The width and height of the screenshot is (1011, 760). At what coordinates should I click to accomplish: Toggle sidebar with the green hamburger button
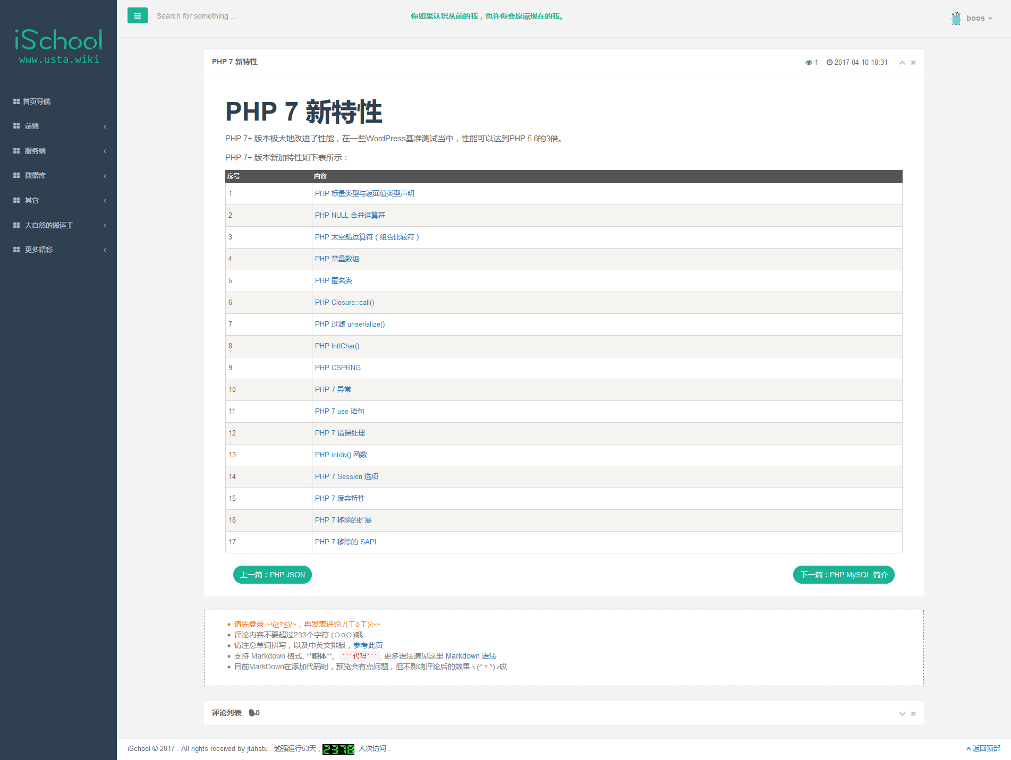click(x=138, y=16)
